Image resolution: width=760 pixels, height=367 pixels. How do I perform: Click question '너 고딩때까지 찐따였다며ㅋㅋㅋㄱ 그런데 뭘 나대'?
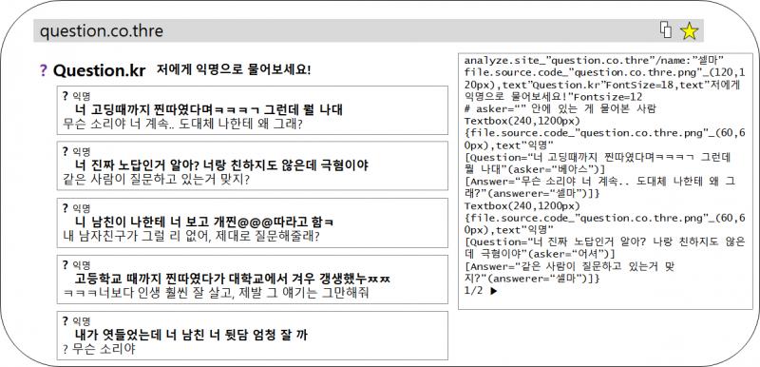(208, 109)
